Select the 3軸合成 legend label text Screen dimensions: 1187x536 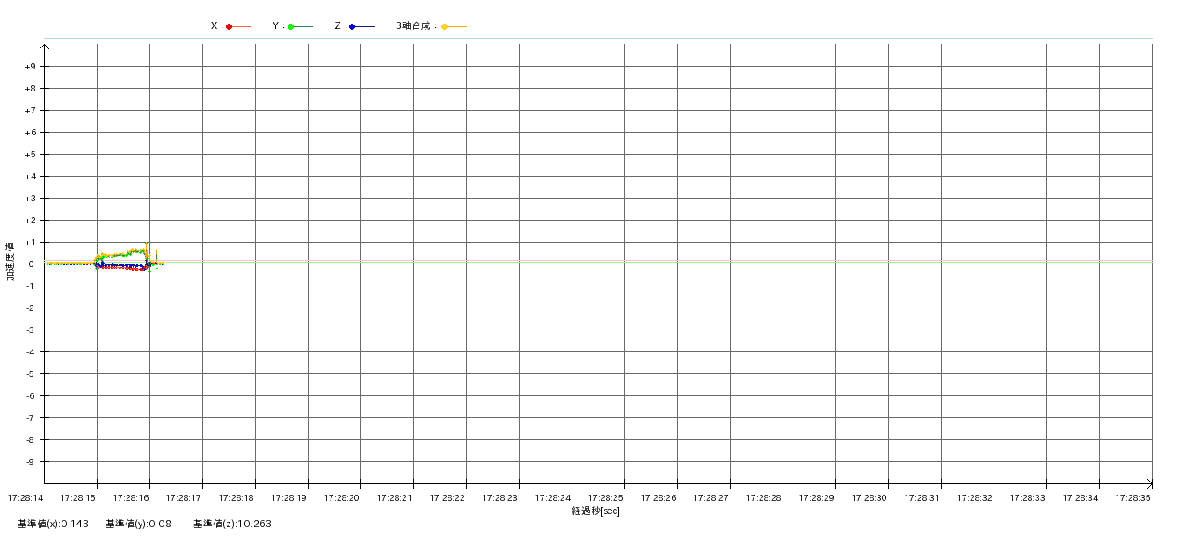click(415, 26)
